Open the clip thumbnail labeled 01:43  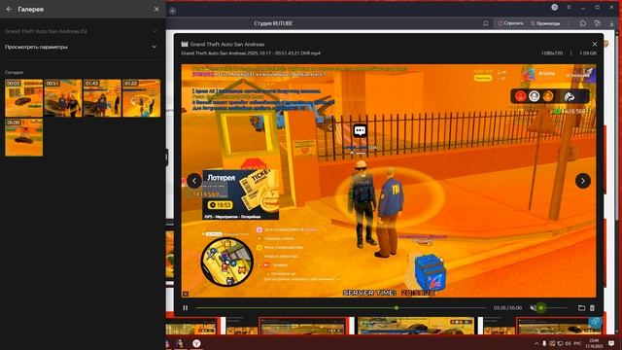pyautogui.click(x=102, y=98)
